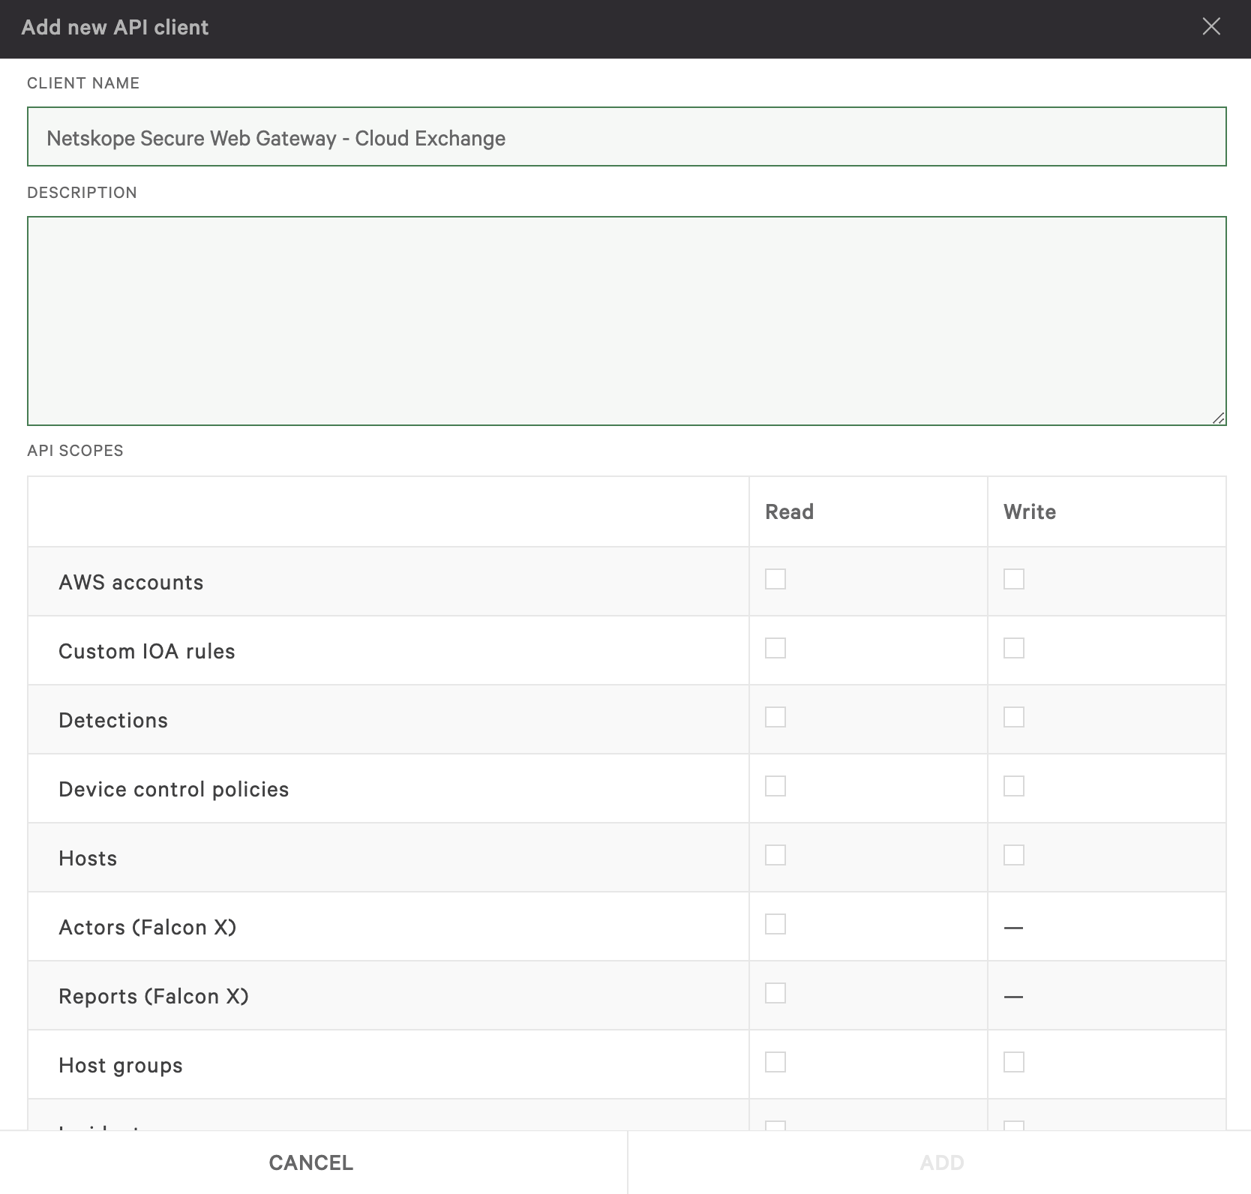Click the DESCRIPTION field label

[82, 193]
